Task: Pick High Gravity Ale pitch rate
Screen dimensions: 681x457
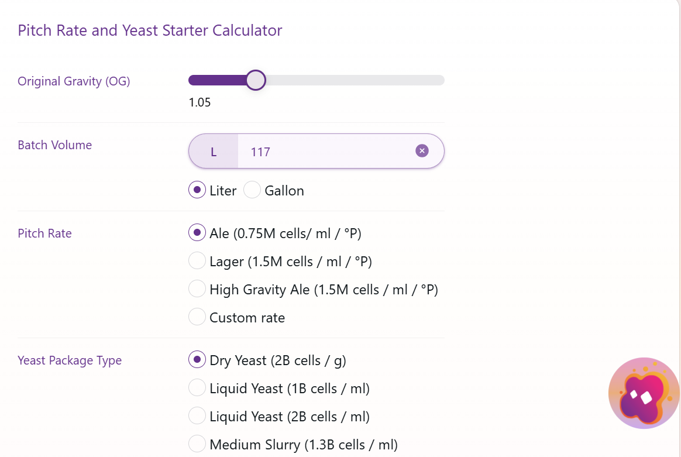Action: 197,289
